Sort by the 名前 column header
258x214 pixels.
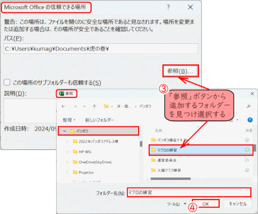coord(158,130)
